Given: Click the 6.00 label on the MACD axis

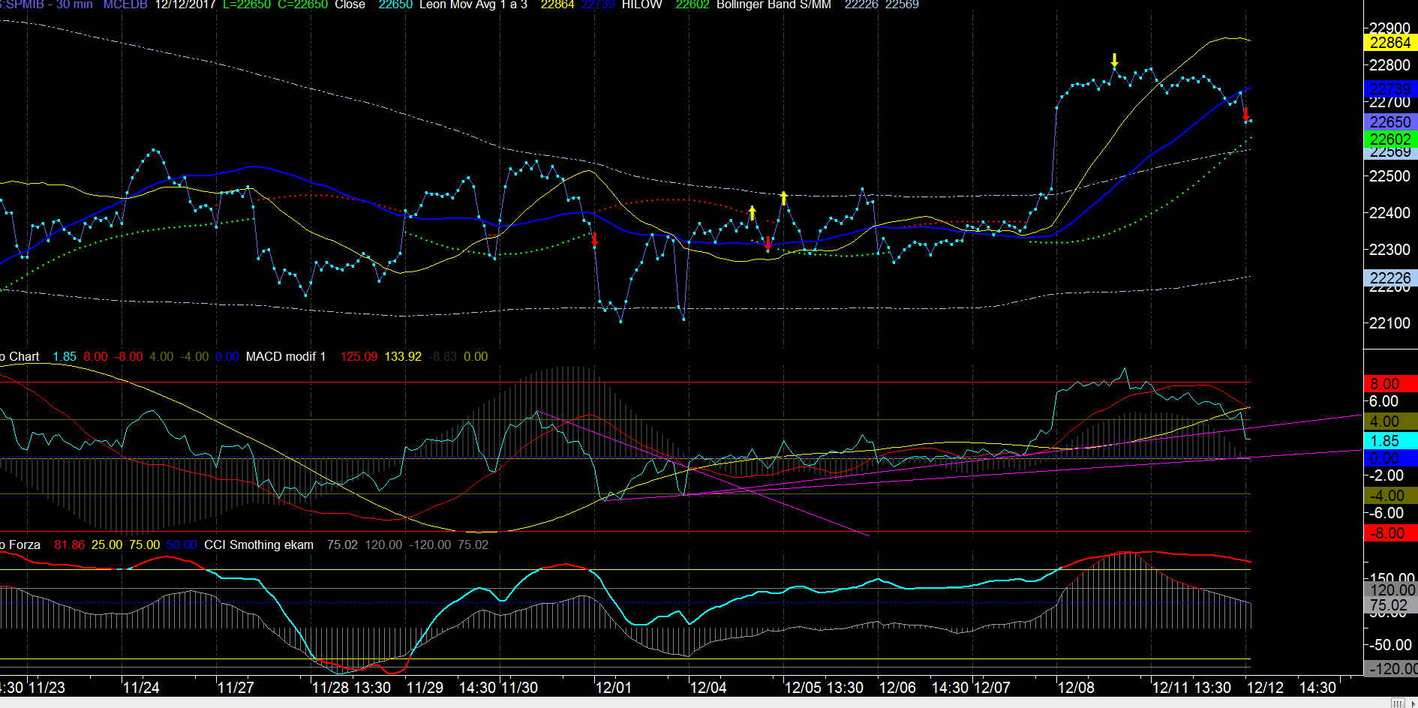Looking at the screenshot, I should tap(1384, 401).
